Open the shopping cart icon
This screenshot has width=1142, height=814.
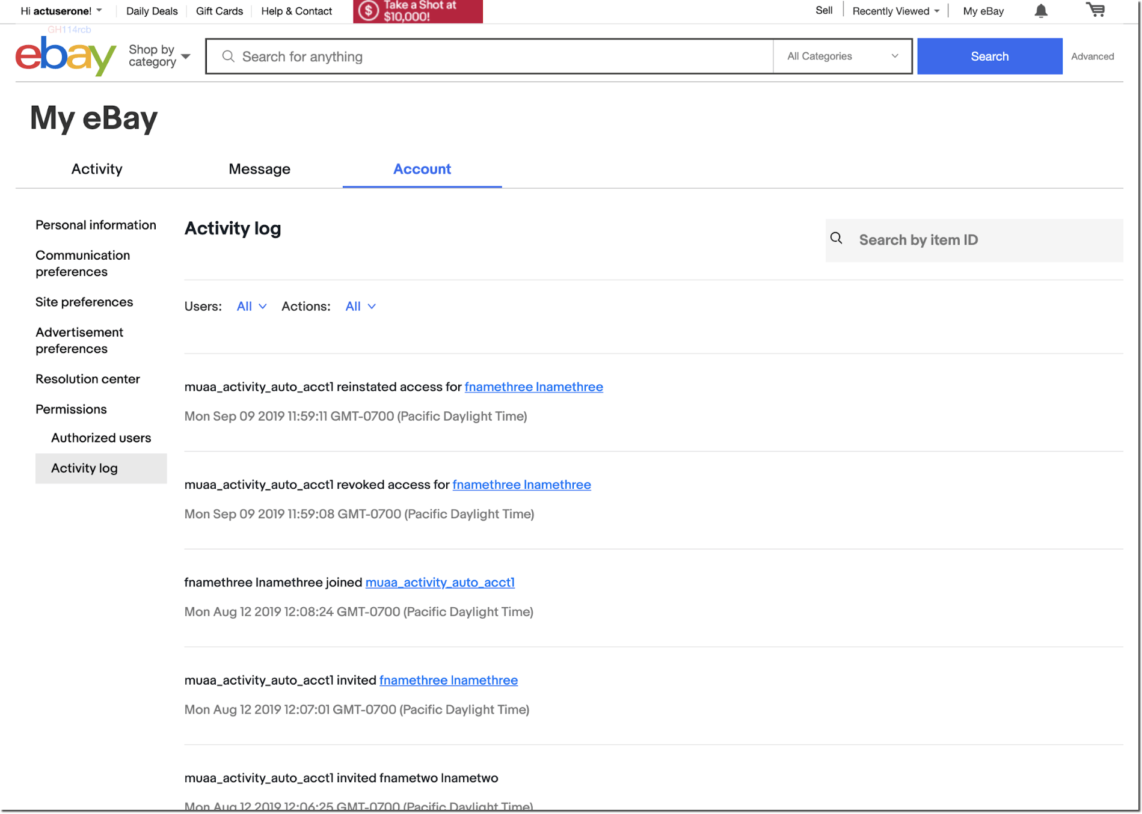point(1096,10)
